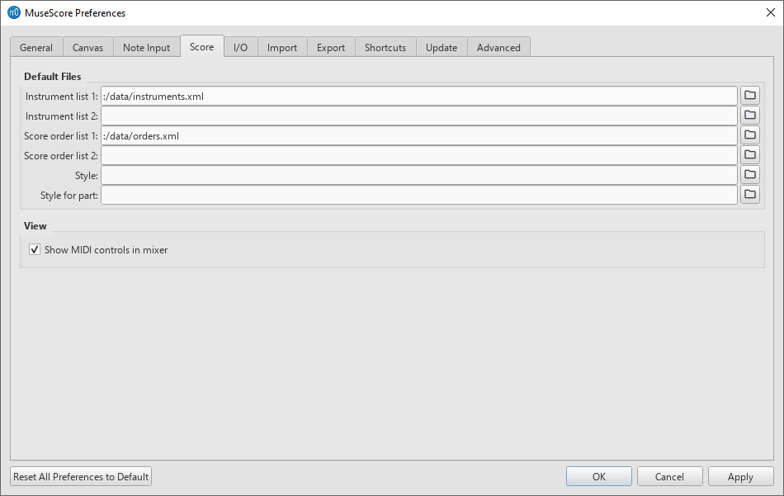Click folder icon beside Score order list 2
This screenshot has height=496, width=784.
(x=749, y=155)
